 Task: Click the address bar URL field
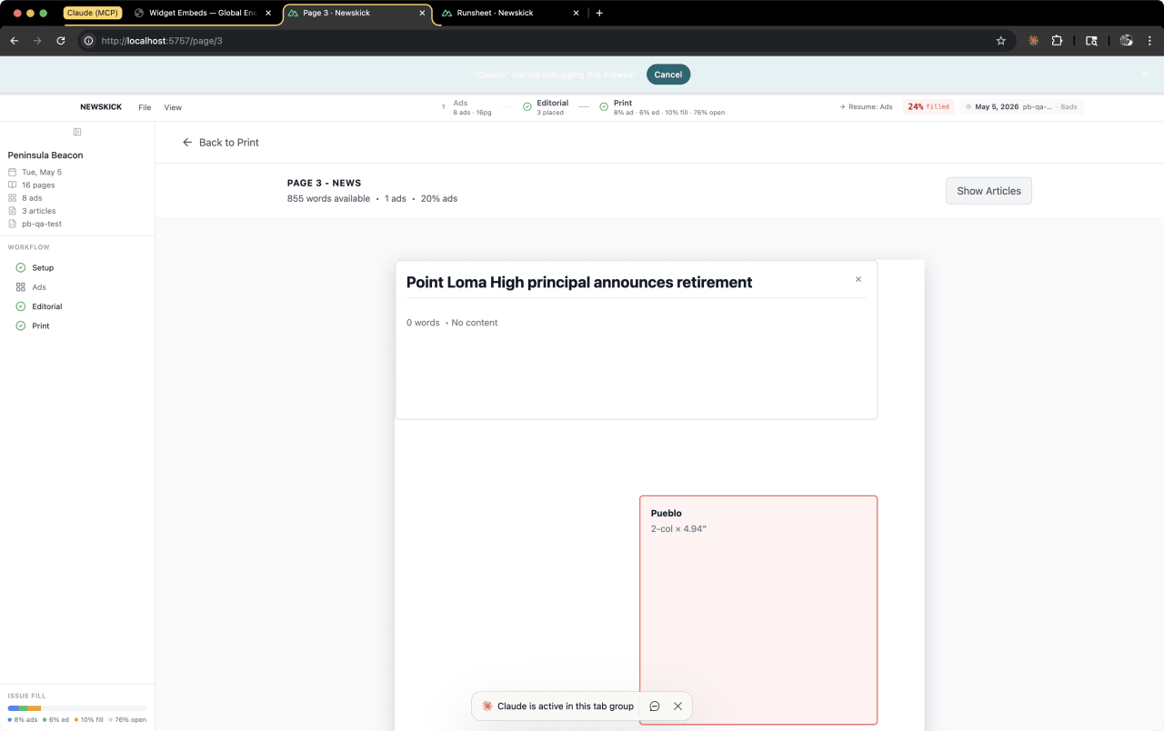[546, 41]
